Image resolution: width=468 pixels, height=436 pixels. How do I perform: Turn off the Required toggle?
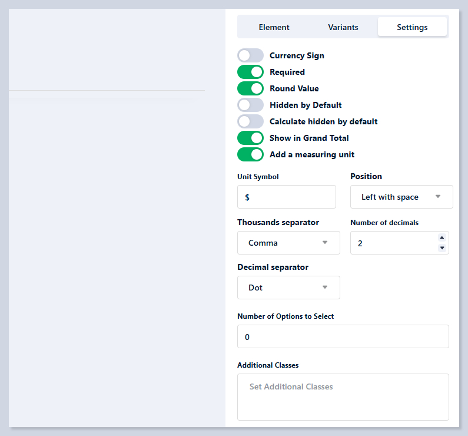(250, 72)
